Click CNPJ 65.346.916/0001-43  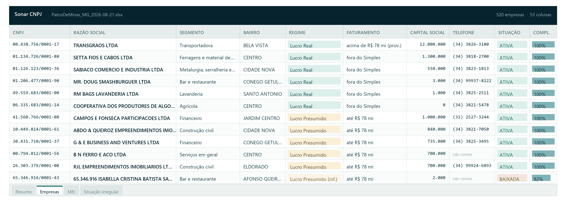(x=36, y=178)
